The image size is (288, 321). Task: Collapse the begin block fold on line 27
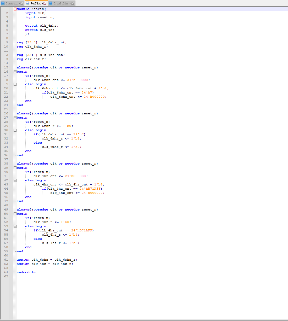pos(15,118)
